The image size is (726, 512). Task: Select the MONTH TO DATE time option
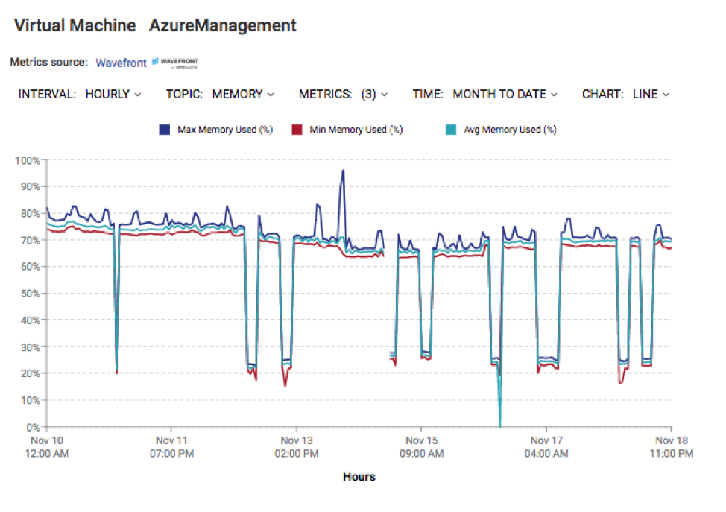coord(501,95)
